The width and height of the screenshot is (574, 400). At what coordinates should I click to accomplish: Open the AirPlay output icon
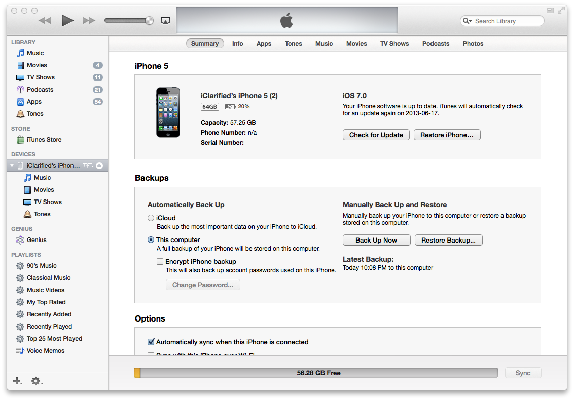pyautogui.click(x=165, y=21)
